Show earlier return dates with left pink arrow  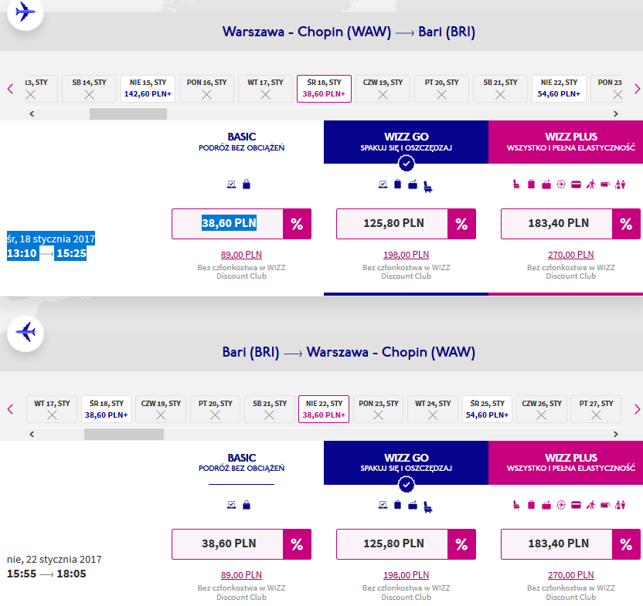(x=11, y=409)
